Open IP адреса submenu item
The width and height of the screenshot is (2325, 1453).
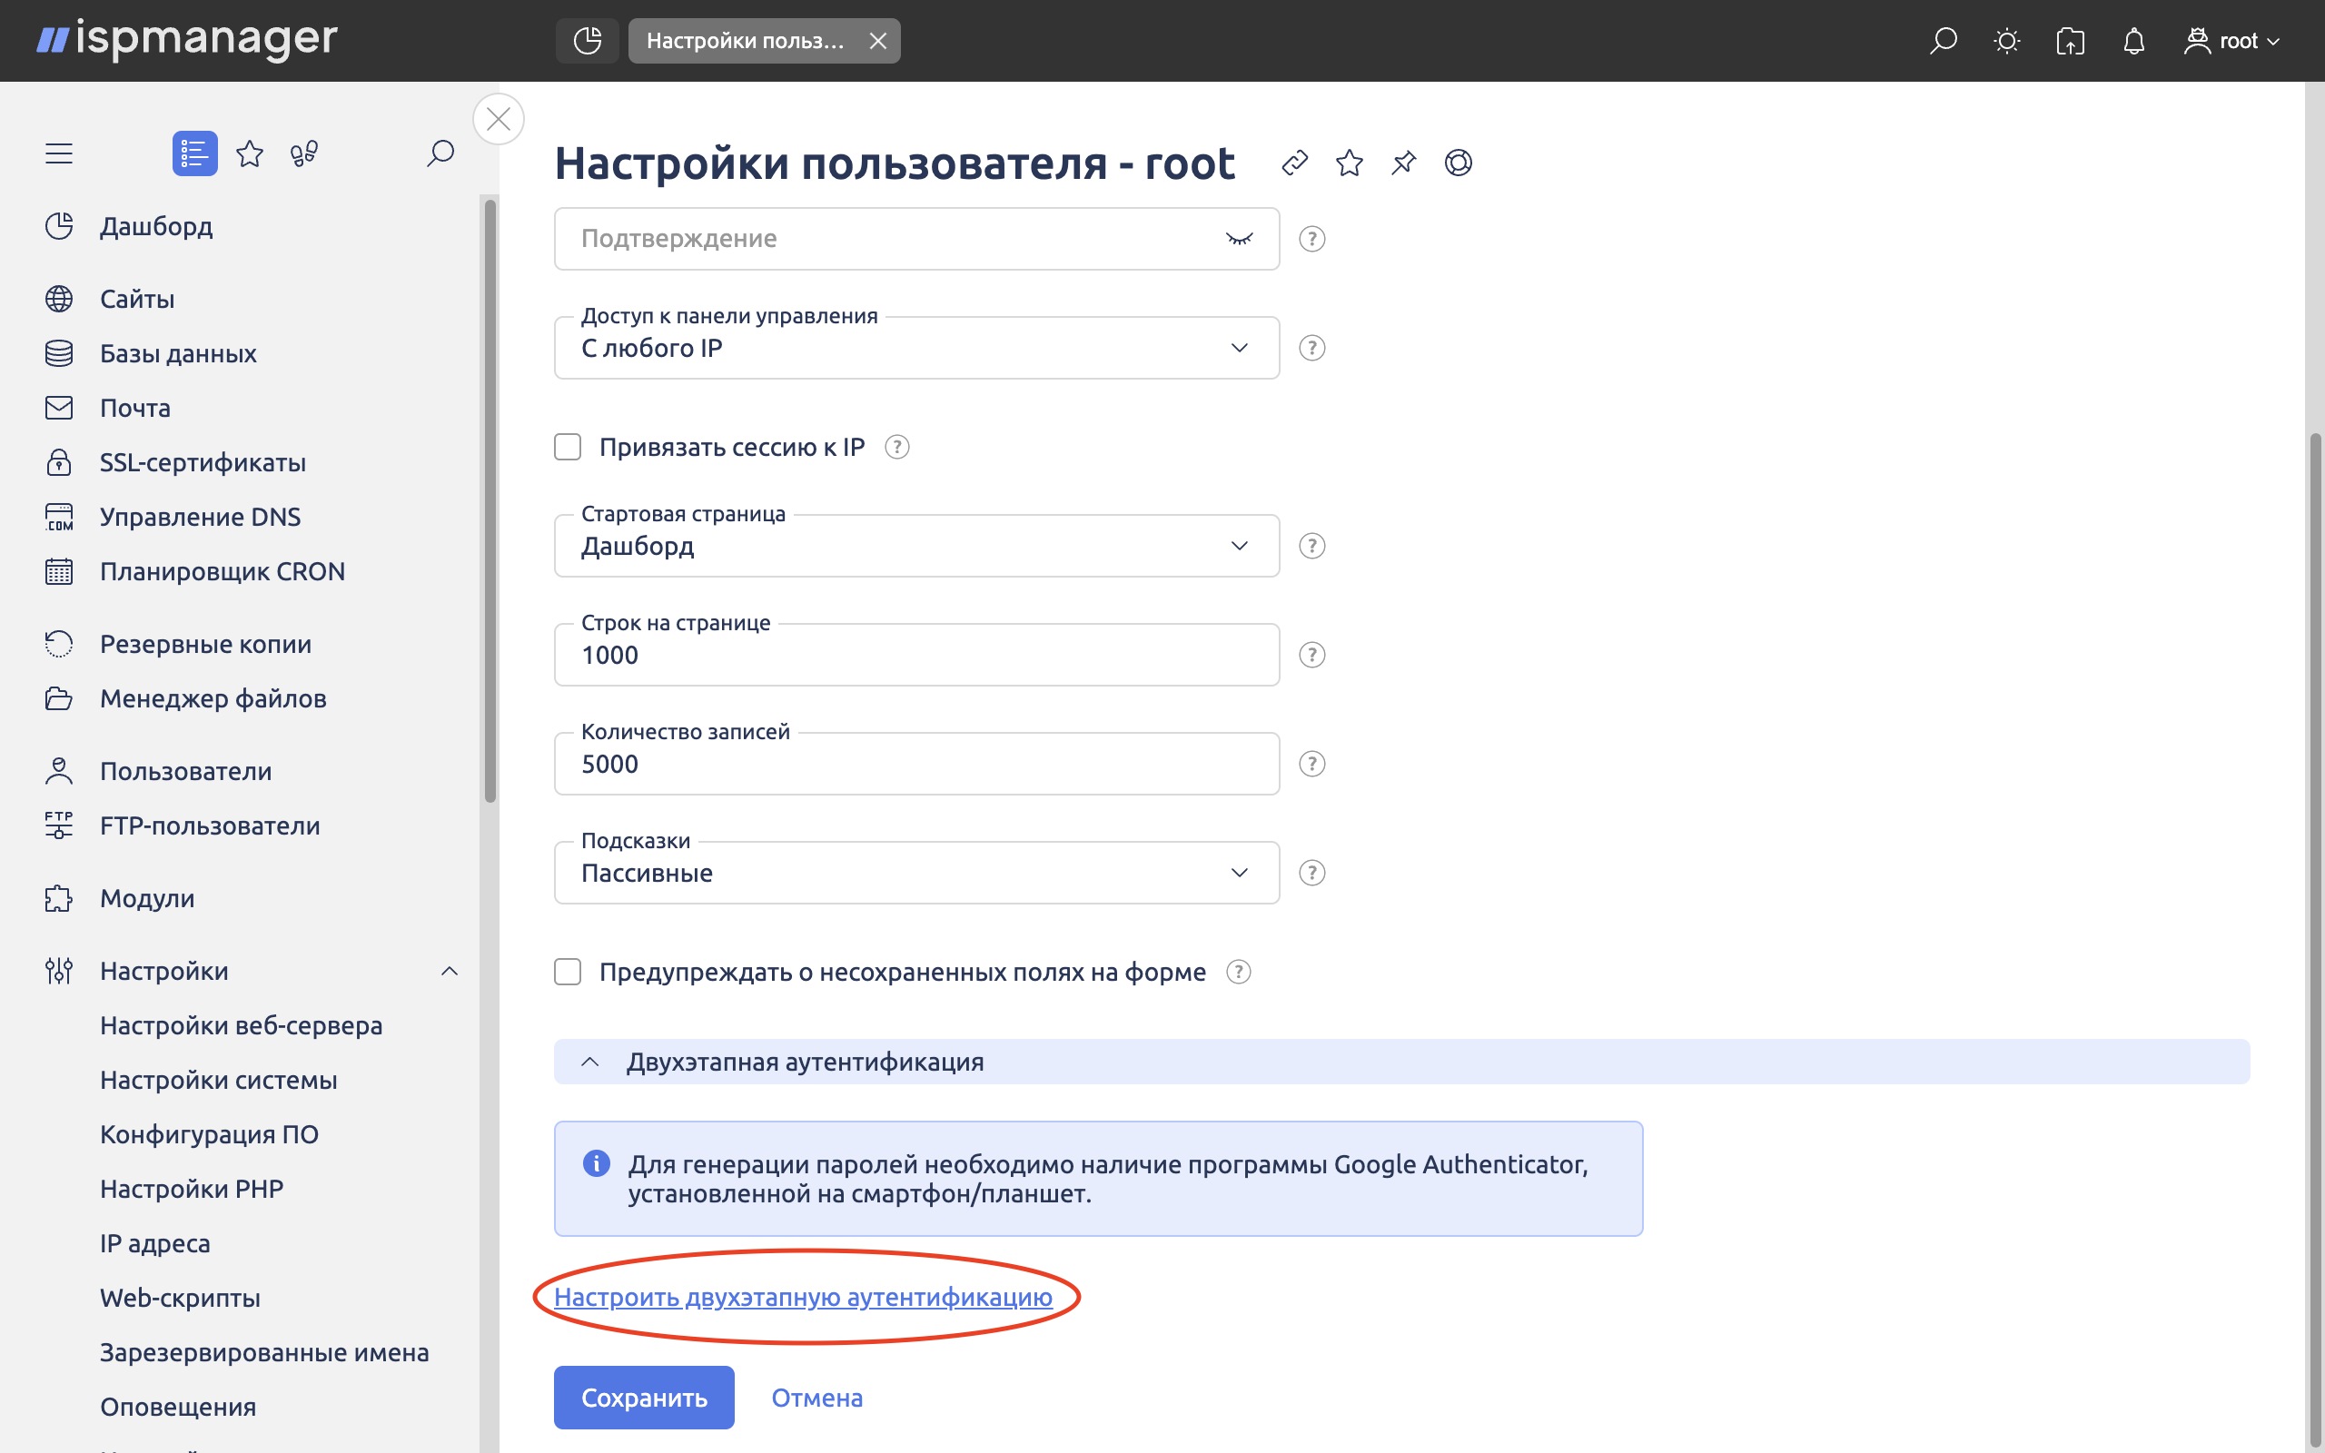tap(154, 1243)
